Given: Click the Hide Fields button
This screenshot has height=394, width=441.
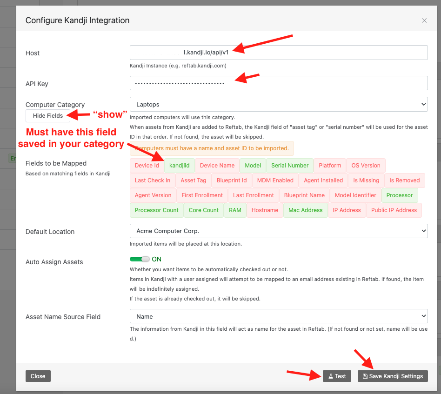Looking at the screenshot, I should 47,115.
